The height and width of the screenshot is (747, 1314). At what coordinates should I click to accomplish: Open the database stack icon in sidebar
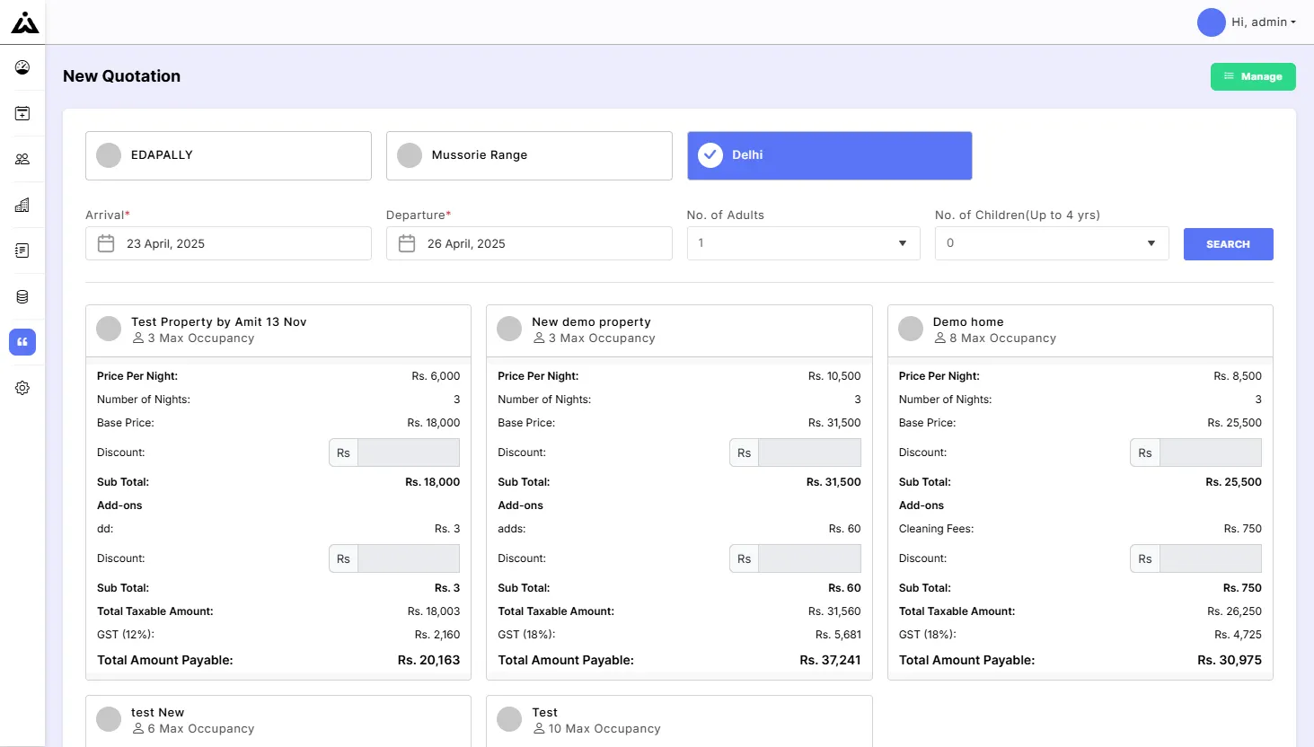click(x=22, y=296)
